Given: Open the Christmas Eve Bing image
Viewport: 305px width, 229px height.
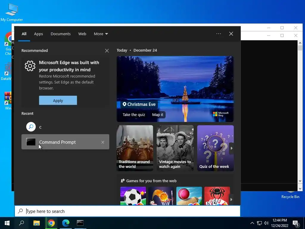Looking at the screenshot, I should (175, 89).
